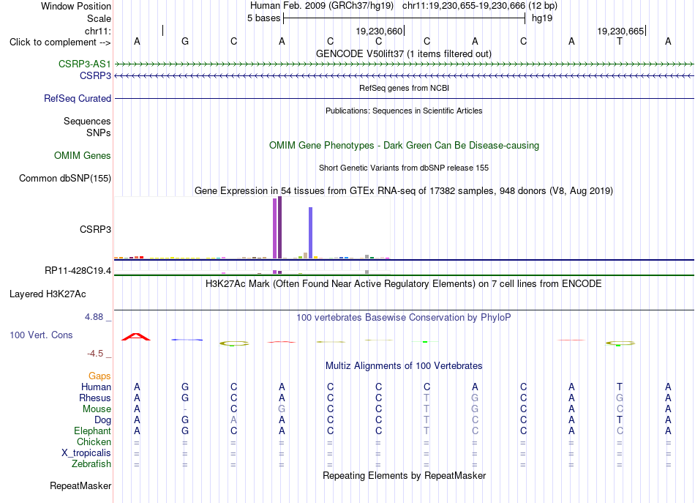695x503 pixels.
Task: Click the T base in the Human alignment row
Action: [620, 387]
